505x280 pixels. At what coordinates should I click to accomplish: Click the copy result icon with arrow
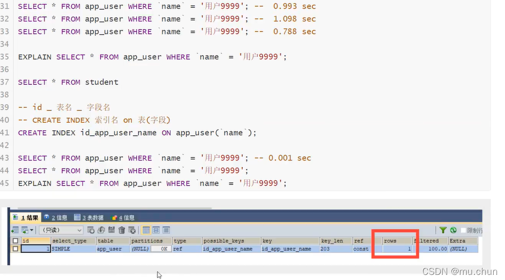[25, 230]
